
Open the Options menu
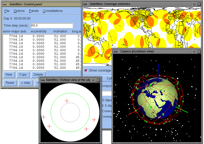(x=19, y=11)
